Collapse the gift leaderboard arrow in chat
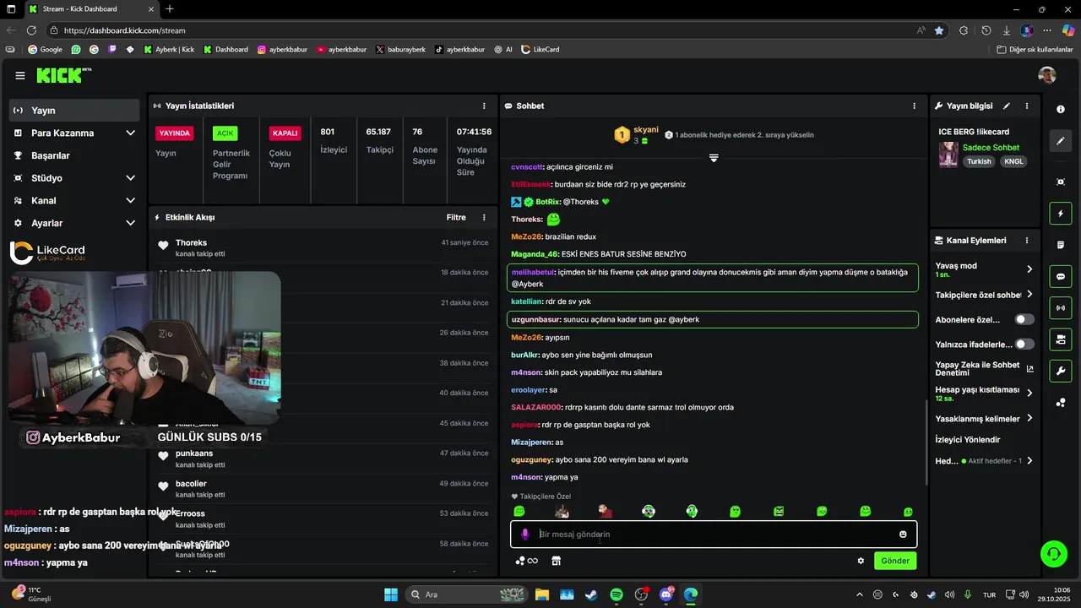 click(x=714, y=158)
